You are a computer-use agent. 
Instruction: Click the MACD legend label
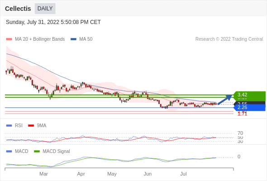click(22, 152)
